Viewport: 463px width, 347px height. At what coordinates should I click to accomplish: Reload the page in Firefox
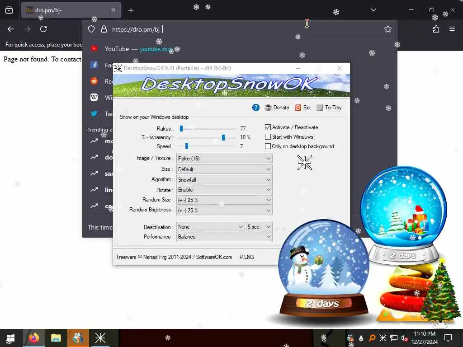point(43,29)
